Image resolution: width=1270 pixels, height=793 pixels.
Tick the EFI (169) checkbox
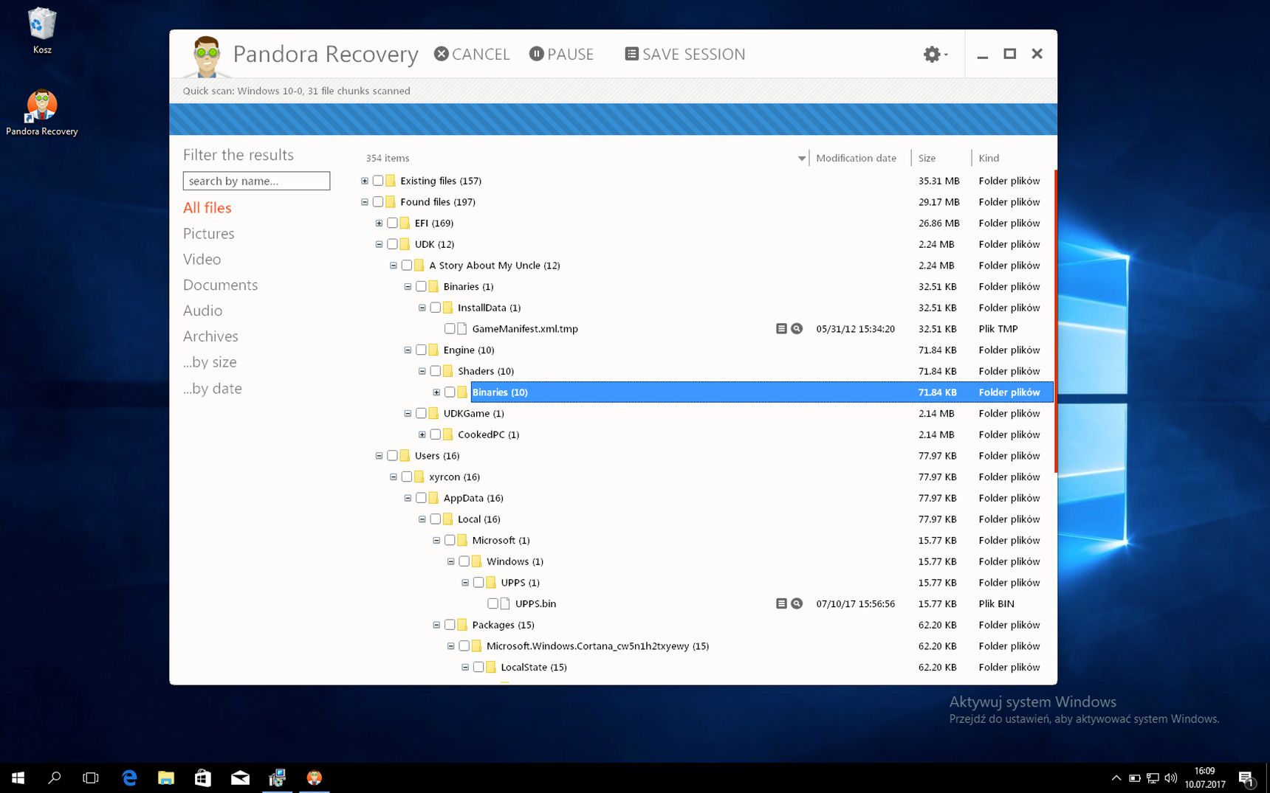(392, 224)
